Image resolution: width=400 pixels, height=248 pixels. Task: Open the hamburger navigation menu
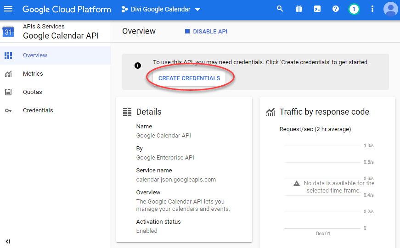coord(8,9)
